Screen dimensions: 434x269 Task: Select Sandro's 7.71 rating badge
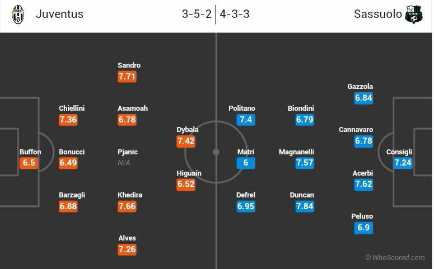[127, 77]
